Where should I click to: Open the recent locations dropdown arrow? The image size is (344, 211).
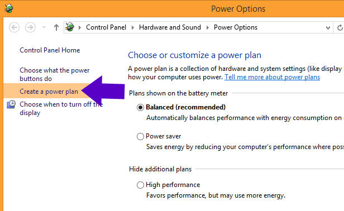click(x=44, y=27)
